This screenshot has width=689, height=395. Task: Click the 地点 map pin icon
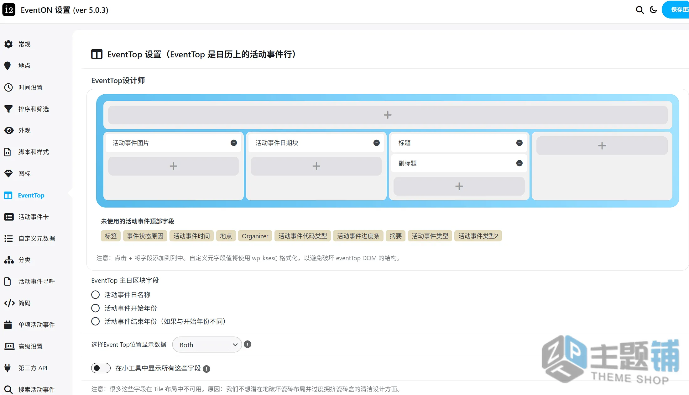click(8, 66)
